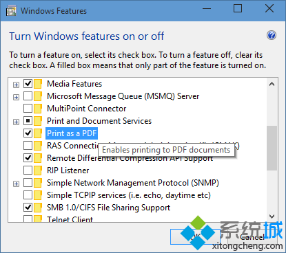Expand Simple Network Management Protocol (SNMP) node

click(16, 184)
